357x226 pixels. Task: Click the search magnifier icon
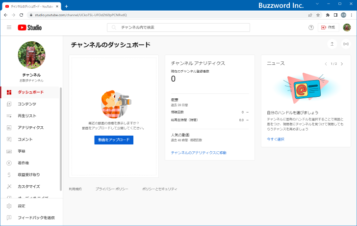[x=114, y=28]
